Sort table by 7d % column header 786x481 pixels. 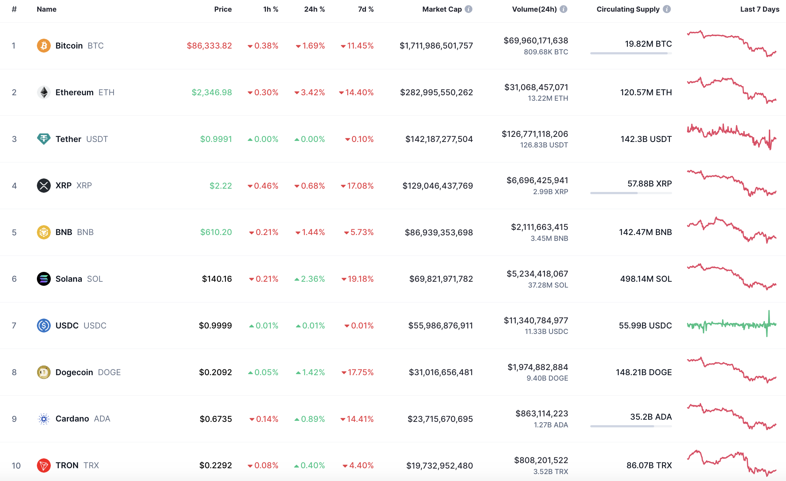tap(366, 9)
